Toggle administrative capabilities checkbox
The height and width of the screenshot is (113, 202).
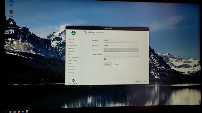click(x=105, y=59)
